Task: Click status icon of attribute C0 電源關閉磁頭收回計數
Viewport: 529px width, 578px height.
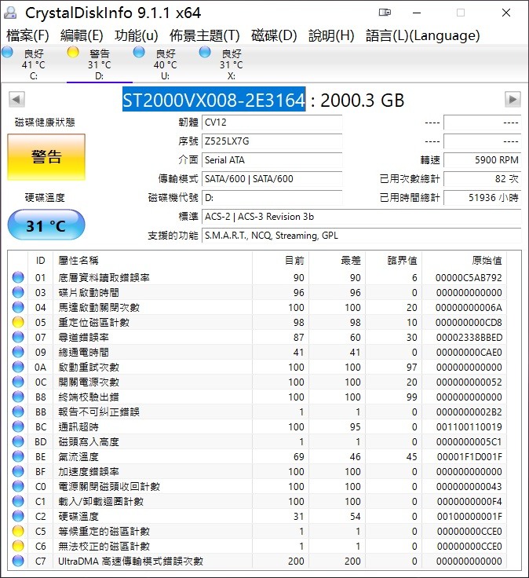Action: [x=18, y=486]
